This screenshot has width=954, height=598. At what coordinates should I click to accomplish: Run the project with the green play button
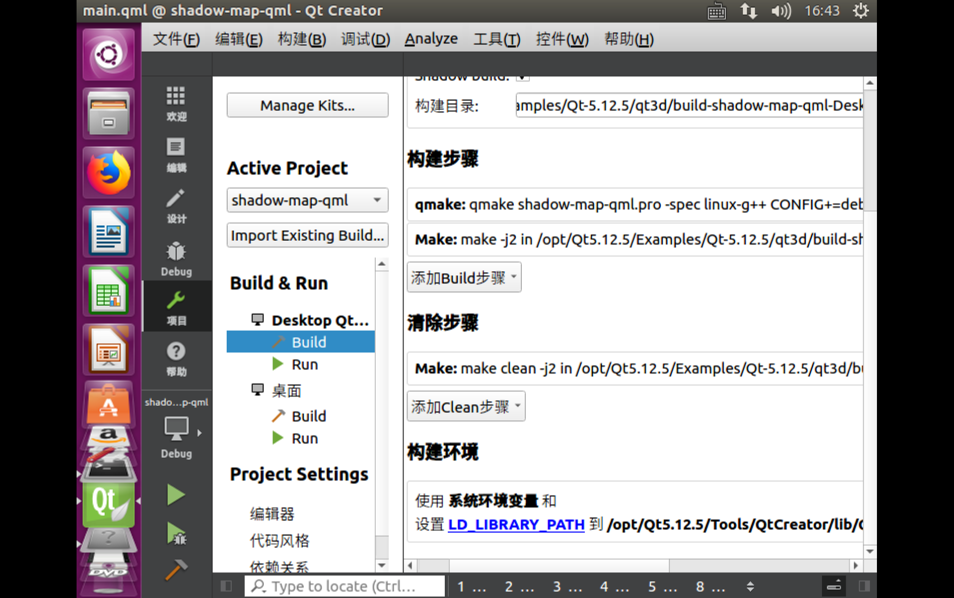click(175, 494)
